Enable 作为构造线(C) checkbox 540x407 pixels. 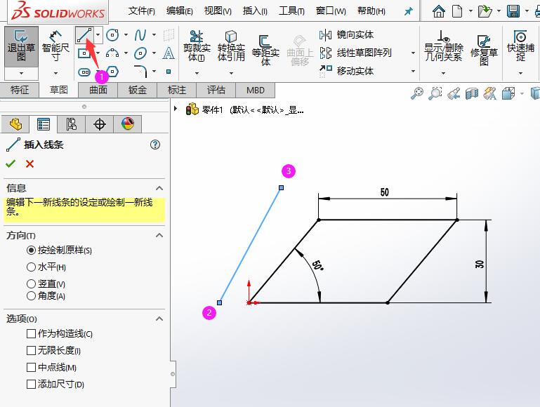click(x=60, y=334)
